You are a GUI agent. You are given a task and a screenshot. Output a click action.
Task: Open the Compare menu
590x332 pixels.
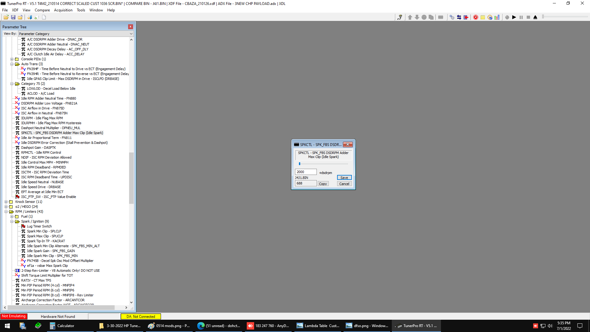point(42,10)
